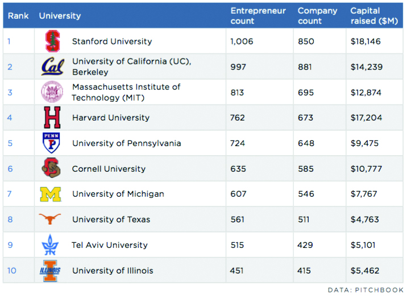Click the Stanford tree S logo

pyautogui.click(x=52, y=42)
